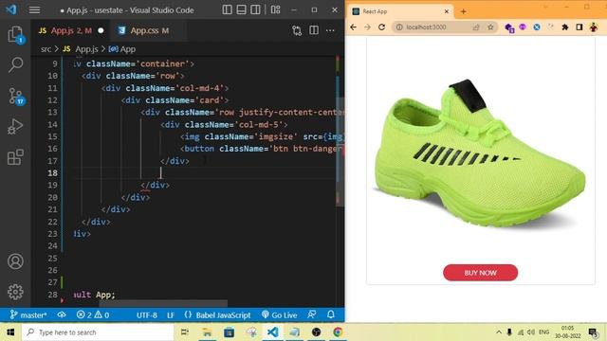Click the horizontal scrollbar of the editor
Image resolution: width=607 pixels, height=341 pixels.
[162, 304]
